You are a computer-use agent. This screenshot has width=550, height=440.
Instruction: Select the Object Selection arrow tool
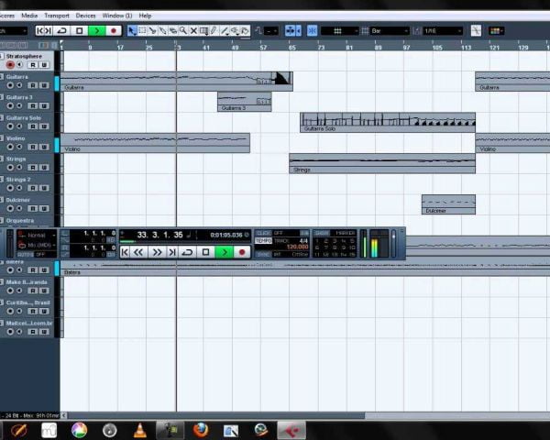(x=132, y=31)
